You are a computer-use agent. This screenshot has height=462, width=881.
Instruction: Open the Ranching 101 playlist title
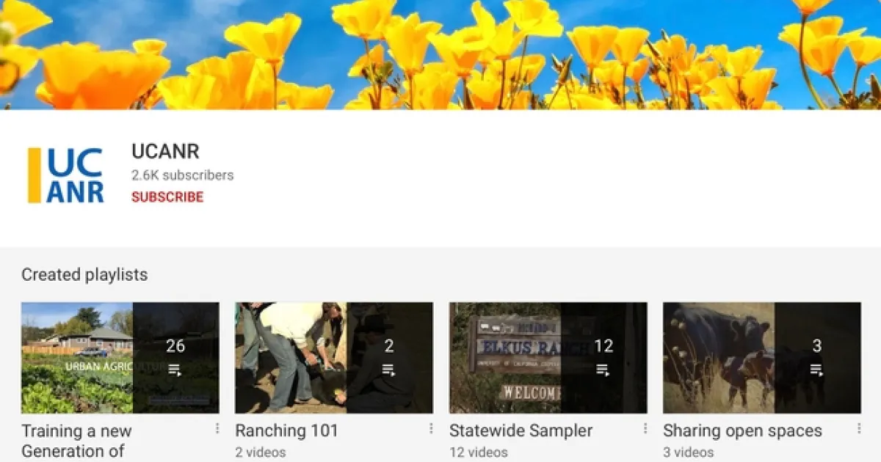click(x=286, y=430)
